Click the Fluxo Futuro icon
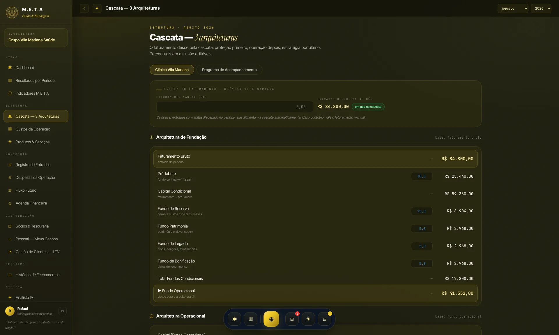The height and width of the screenshot is (335, 559). 10,191
